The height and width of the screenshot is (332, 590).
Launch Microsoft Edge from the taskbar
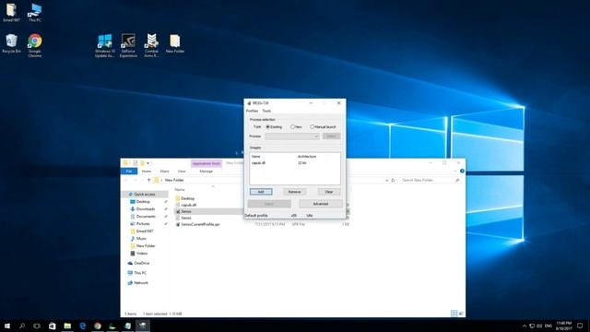pos(82,326)
